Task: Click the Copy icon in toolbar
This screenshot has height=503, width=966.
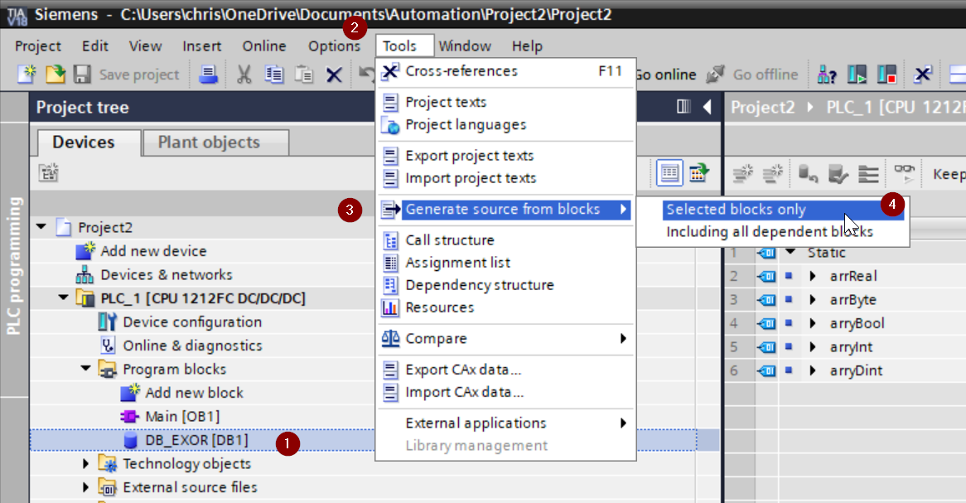Action: (273, 75)
